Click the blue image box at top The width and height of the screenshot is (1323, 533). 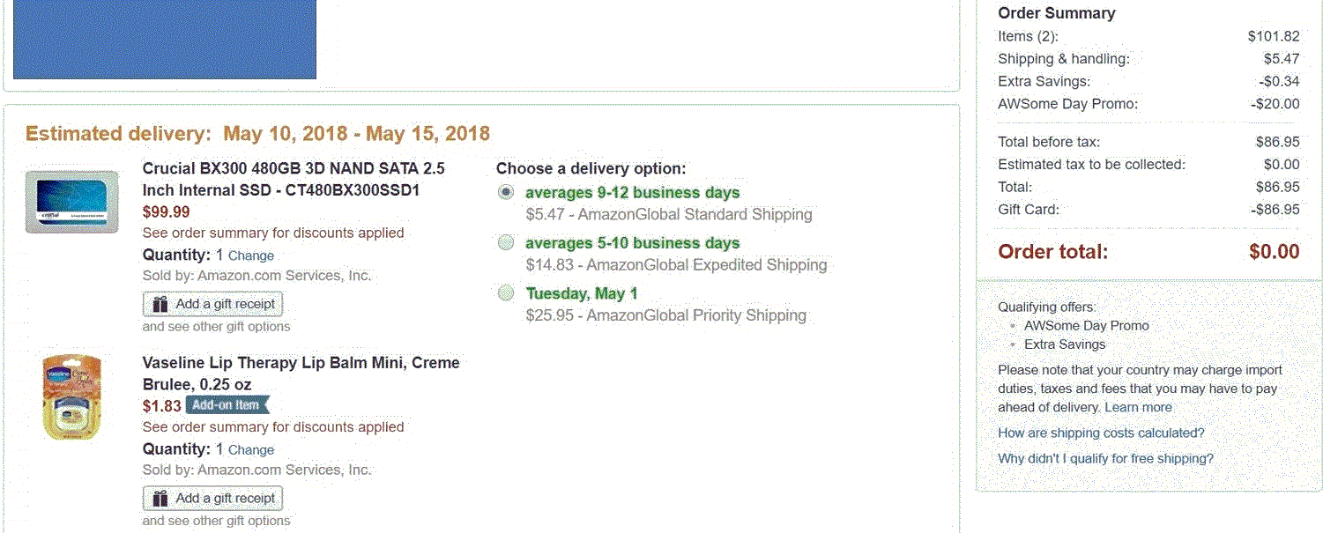tap(165, 40)
